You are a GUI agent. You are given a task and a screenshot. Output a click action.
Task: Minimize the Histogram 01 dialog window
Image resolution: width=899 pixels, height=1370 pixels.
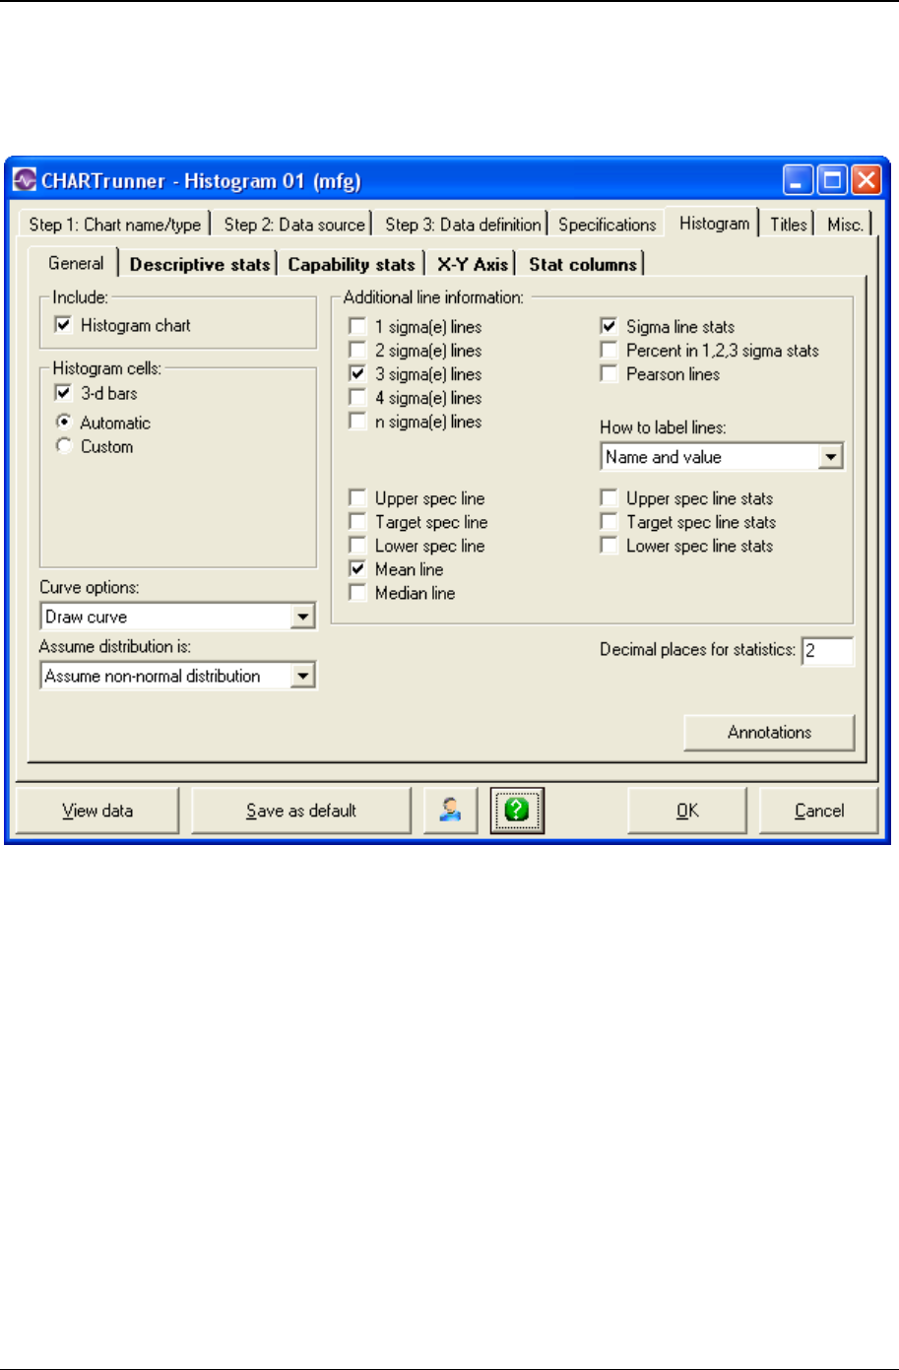(x=799, y=180)
